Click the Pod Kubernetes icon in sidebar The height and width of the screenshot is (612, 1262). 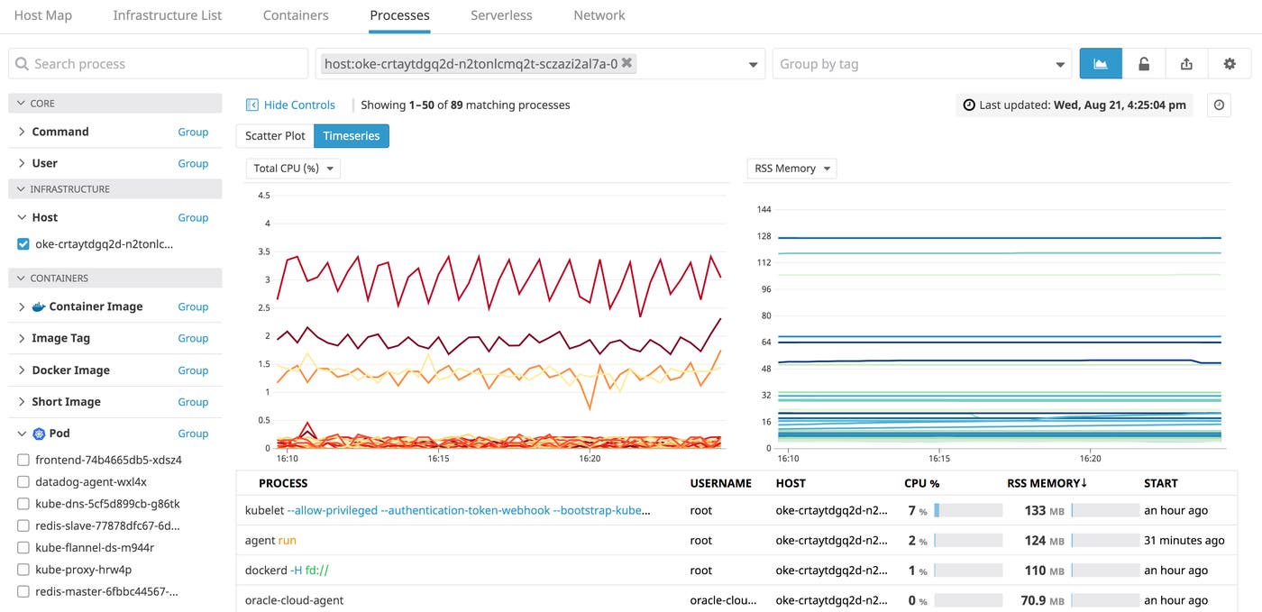coord(39,433)
